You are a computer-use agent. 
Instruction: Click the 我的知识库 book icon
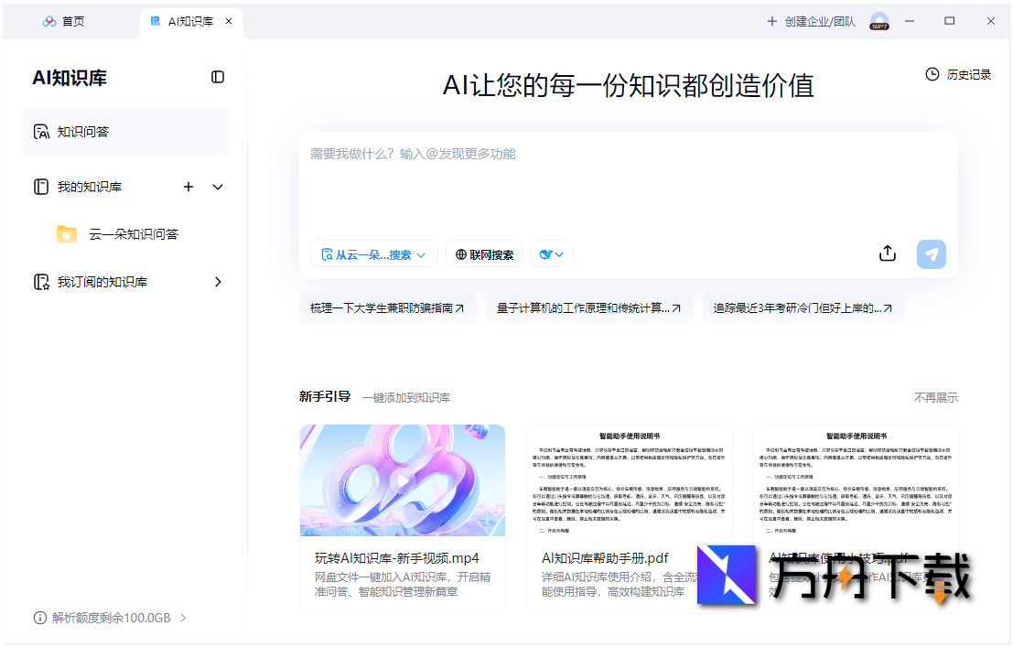tap(41, 186)
